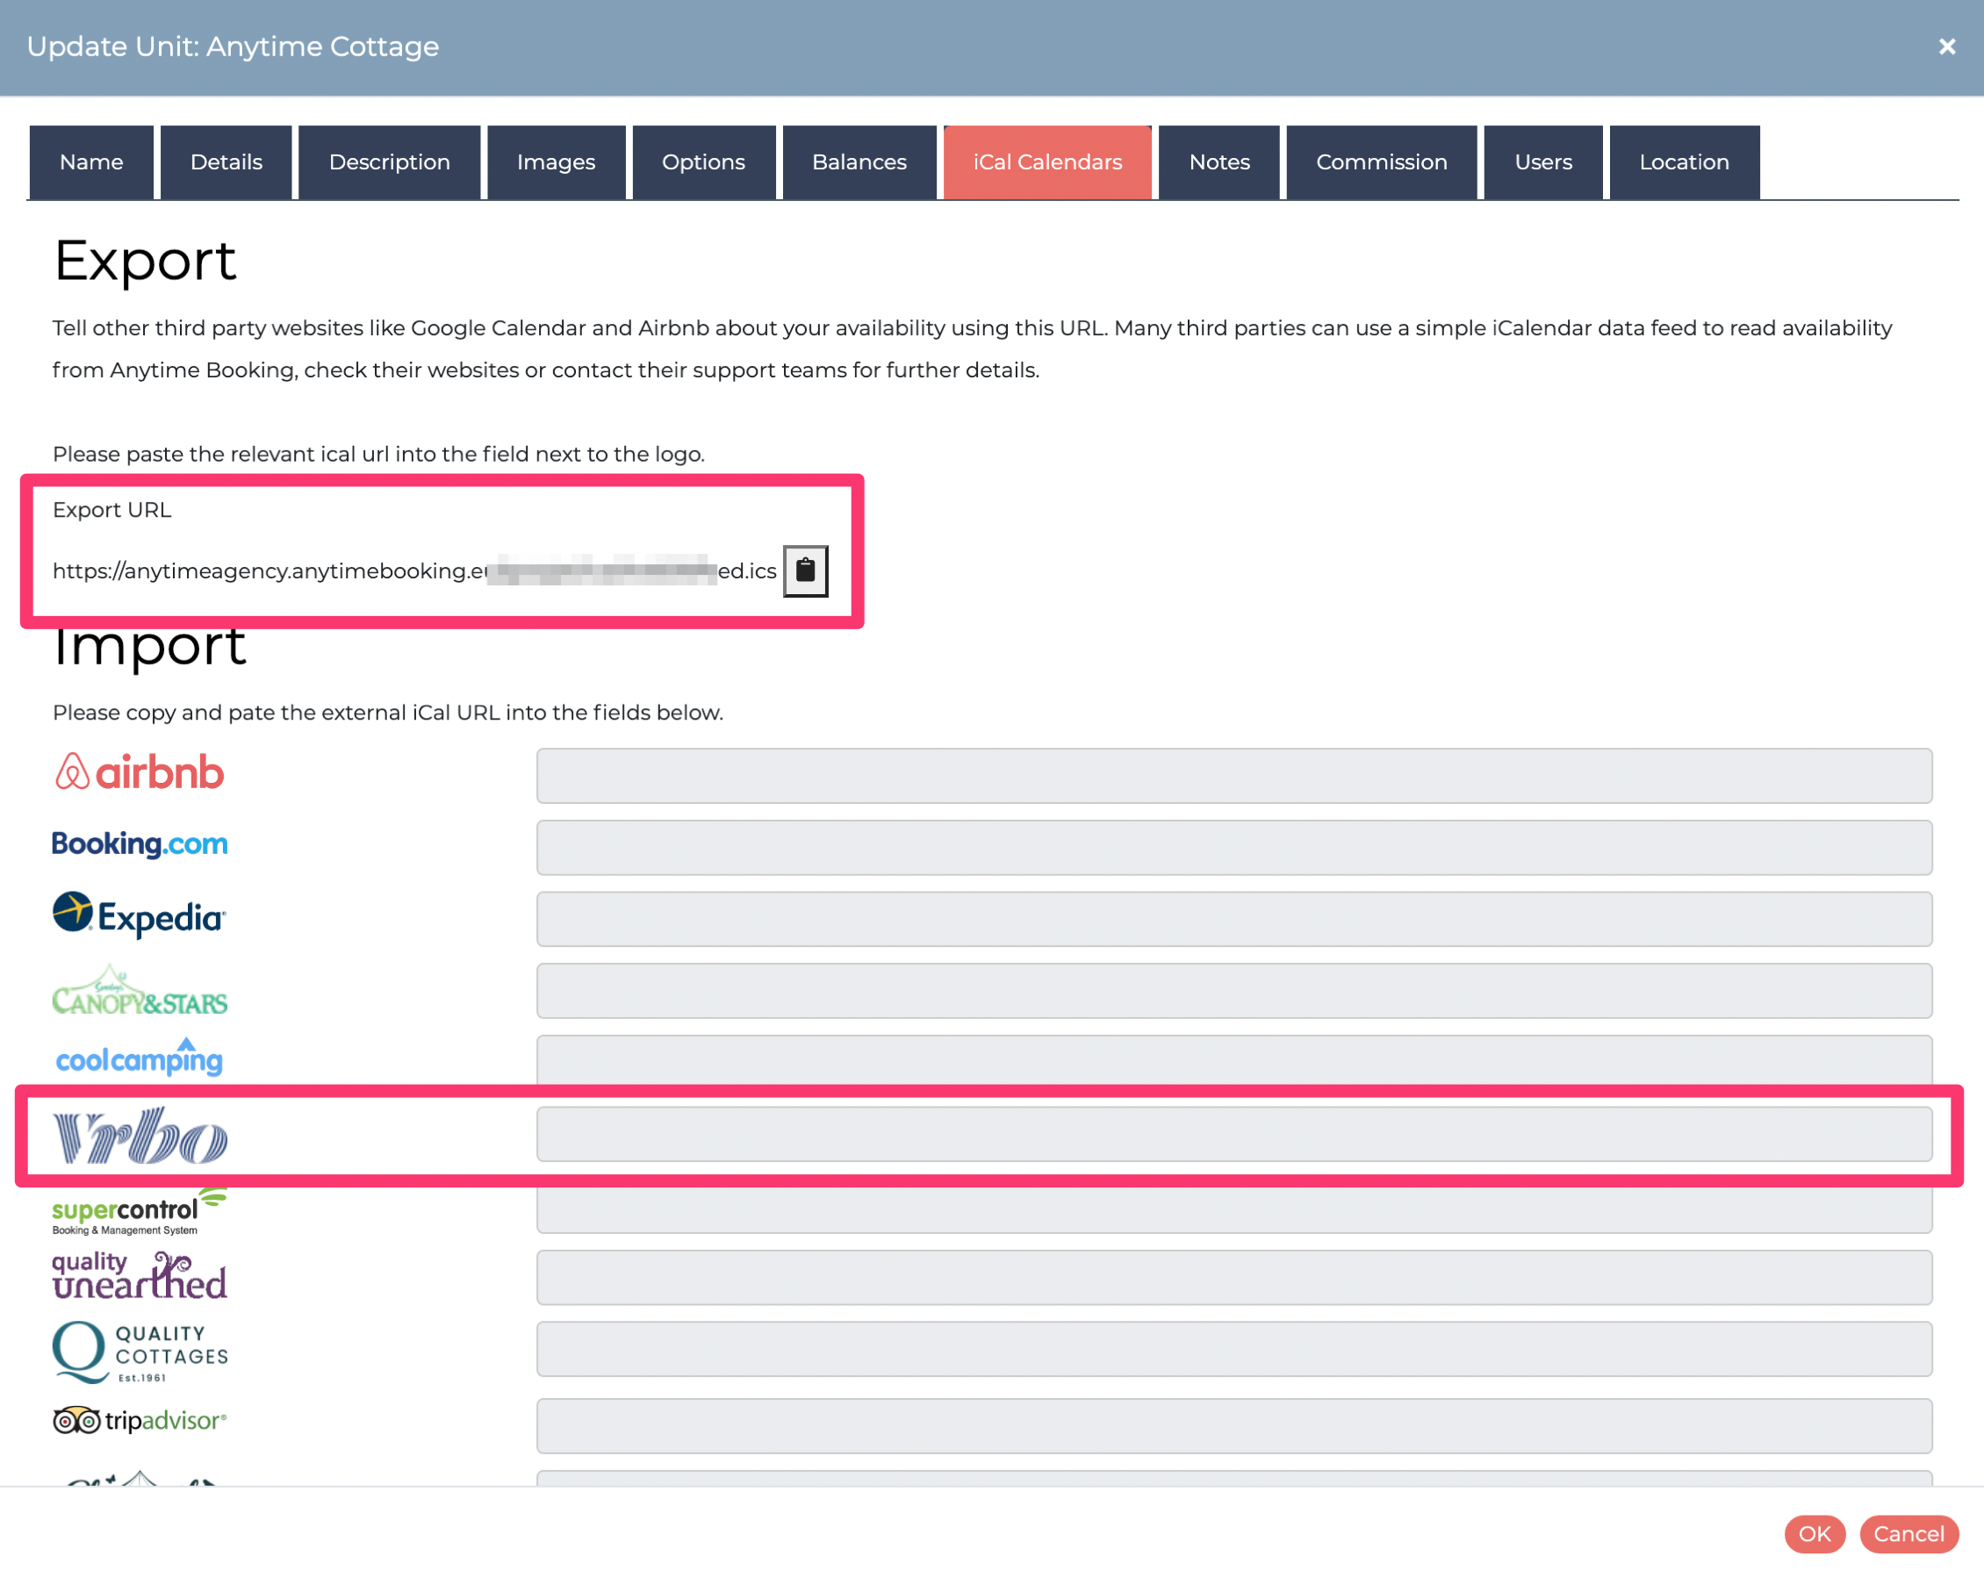Click the Airbnb logo
The width and height of the screenshot is (1984, 1578).
pos(139,773)
